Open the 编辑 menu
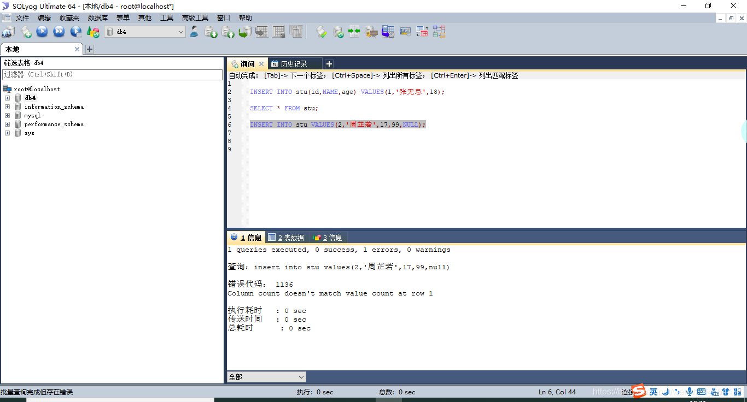 click(44, 18)
